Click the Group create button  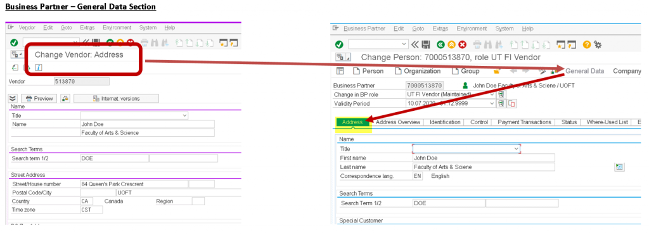(466, 71)
